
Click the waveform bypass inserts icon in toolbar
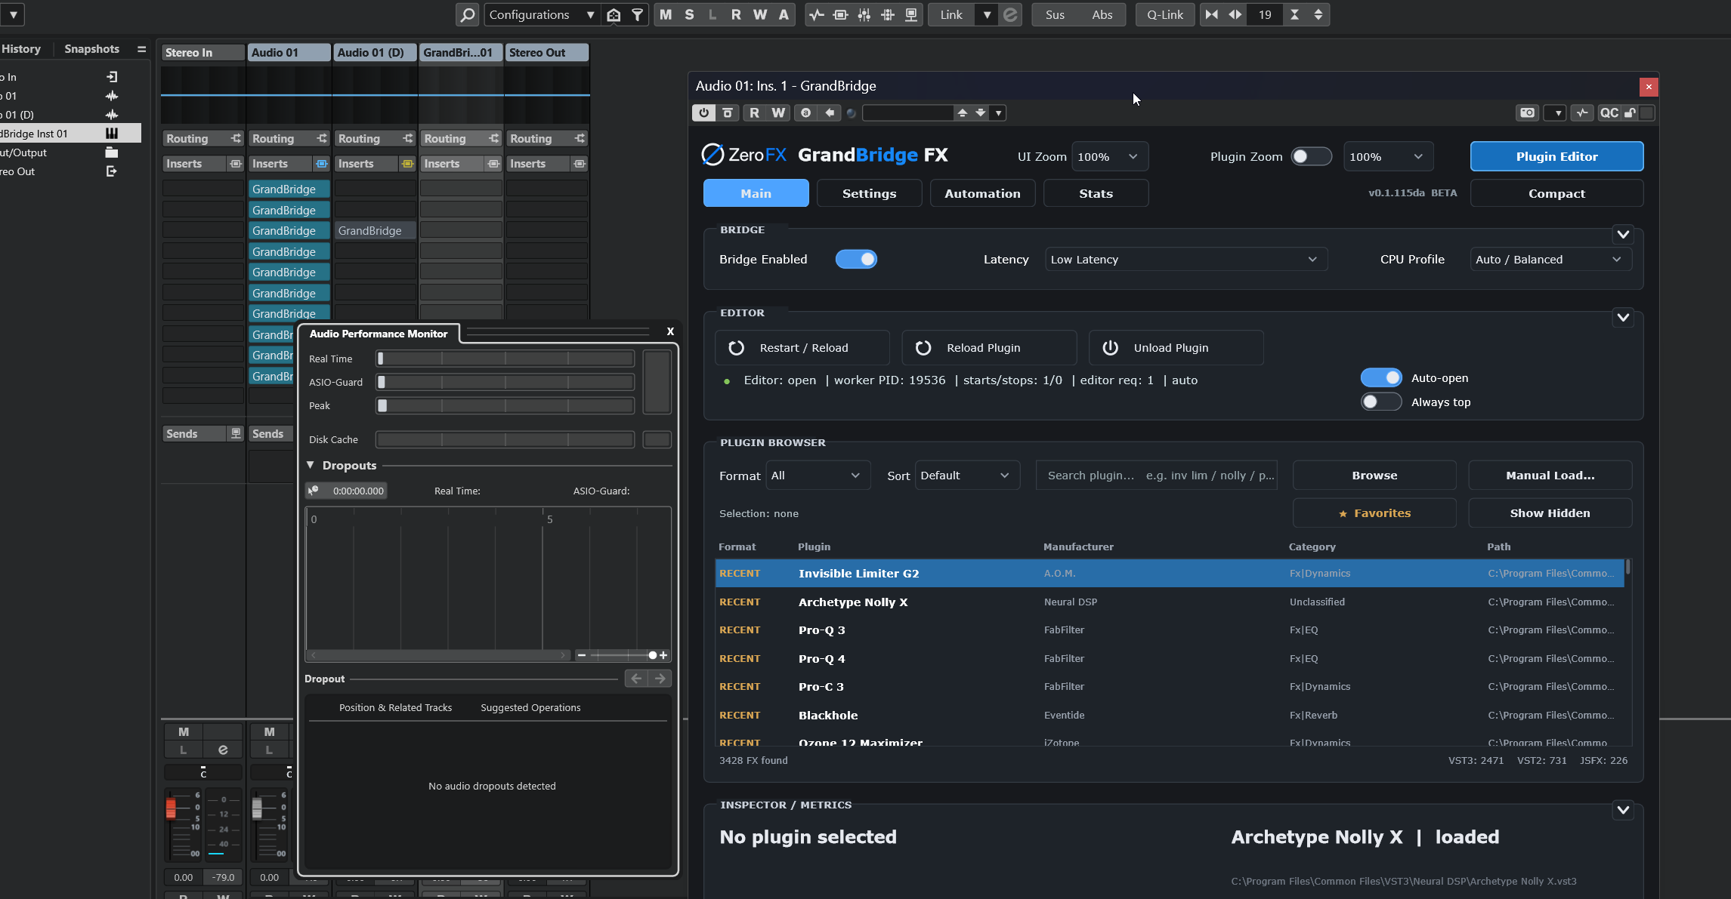pos(816,14)
